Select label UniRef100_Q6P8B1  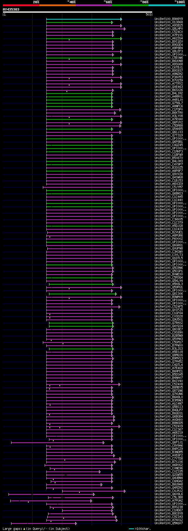pyautogui.click(x=169, y=142)
